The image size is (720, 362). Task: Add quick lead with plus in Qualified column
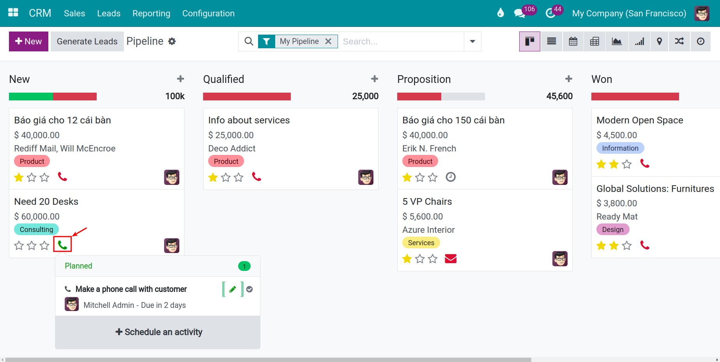(x=375, y=79)
